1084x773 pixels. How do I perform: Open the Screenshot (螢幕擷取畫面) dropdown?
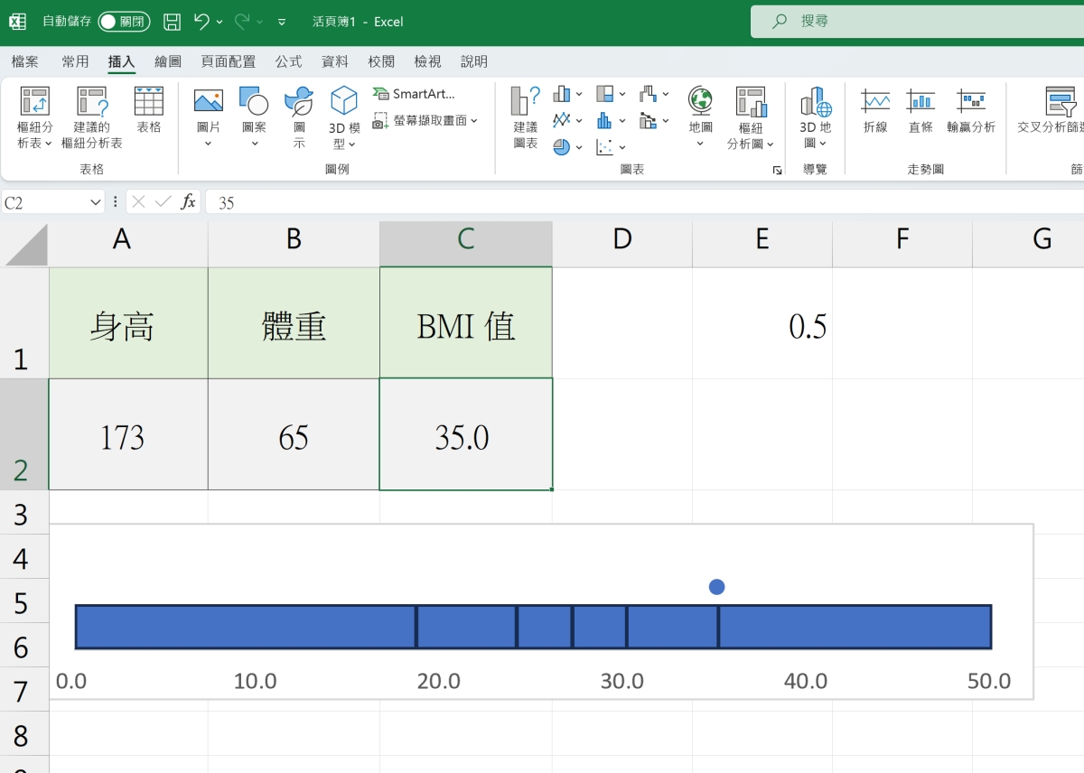(425, 120)
